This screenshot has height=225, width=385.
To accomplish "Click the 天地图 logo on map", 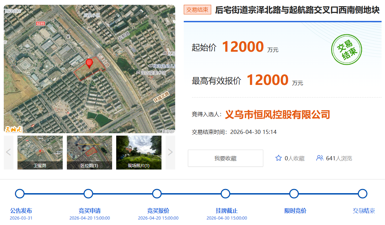I will tap(13, 129).
